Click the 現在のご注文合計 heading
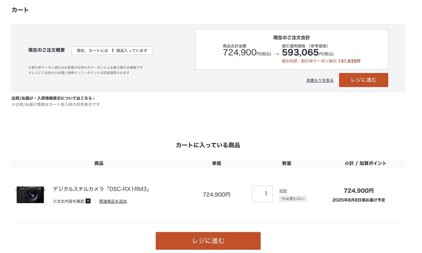This screenshot has height=253, width=422. [292, 38]
